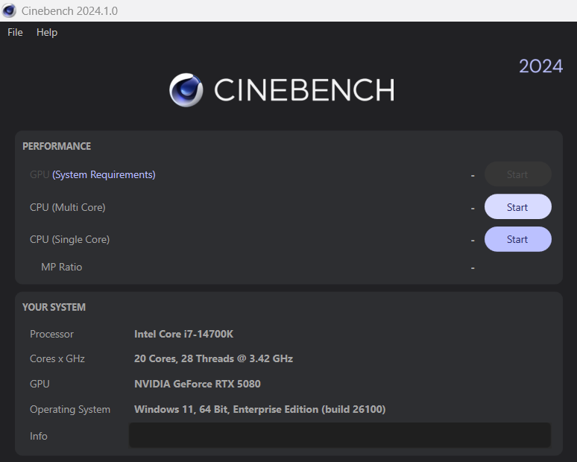This screenshot has height=462, width=577.
Task: Click the '20 Cores, 28 Threads @ 3.42 GHz' value
Action: tap(213, 358)
